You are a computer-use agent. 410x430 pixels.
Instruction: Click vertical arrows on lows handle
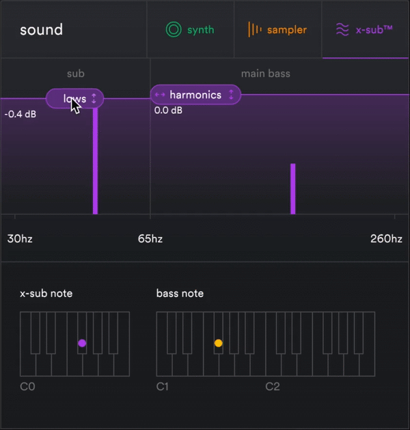click(94, 99)
